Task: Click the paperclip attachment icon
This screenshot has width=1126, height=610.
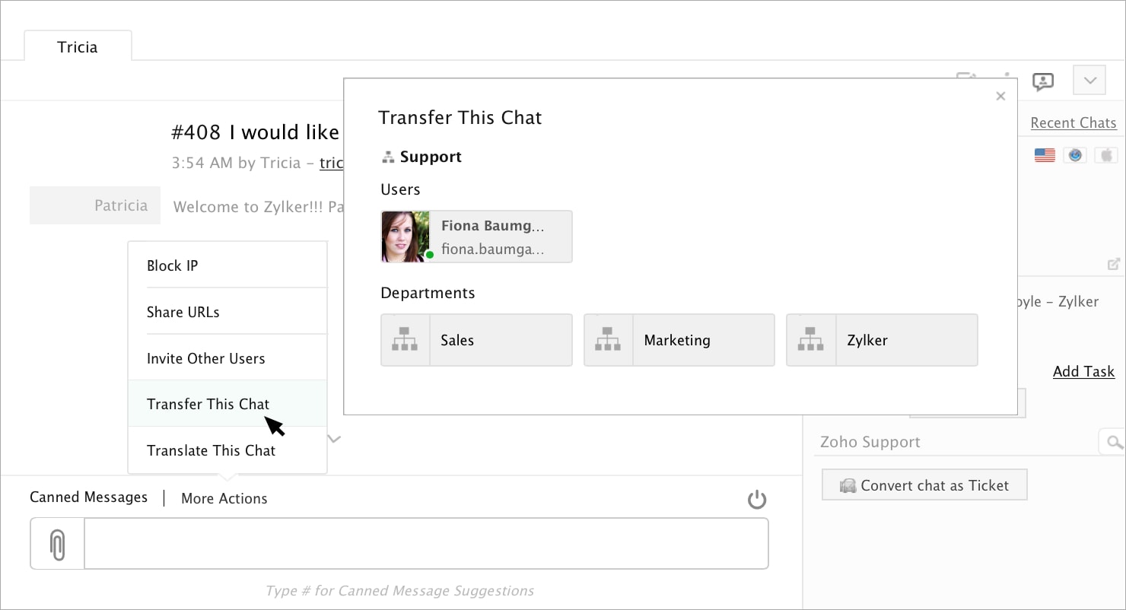Action: coord(57,545)
